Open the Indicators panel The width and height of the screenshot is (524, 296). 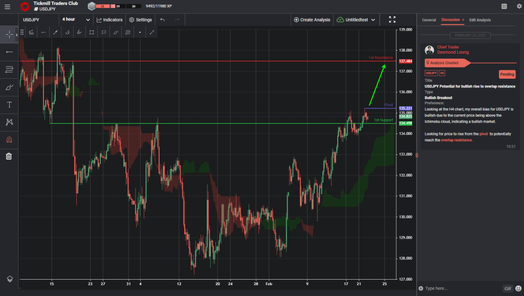point(109,19)
